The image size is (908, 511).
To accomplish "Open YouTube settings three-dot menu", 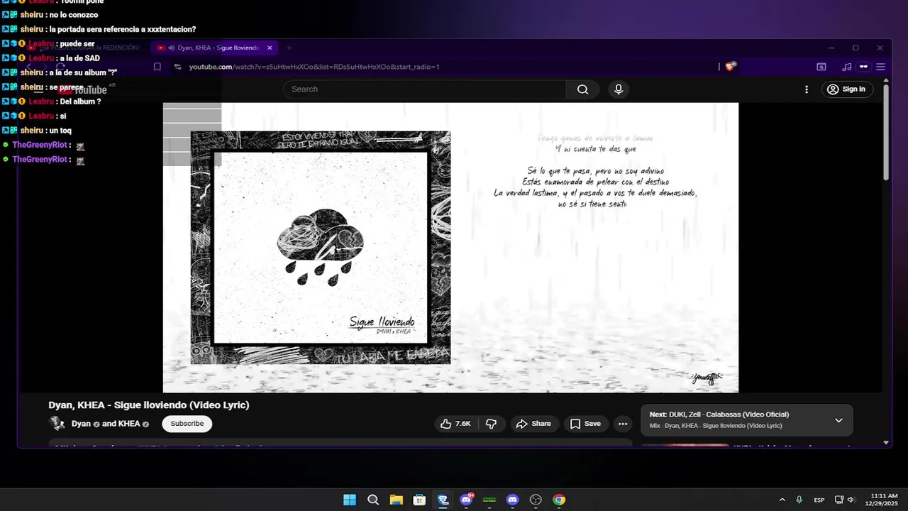I will [807, 89].
